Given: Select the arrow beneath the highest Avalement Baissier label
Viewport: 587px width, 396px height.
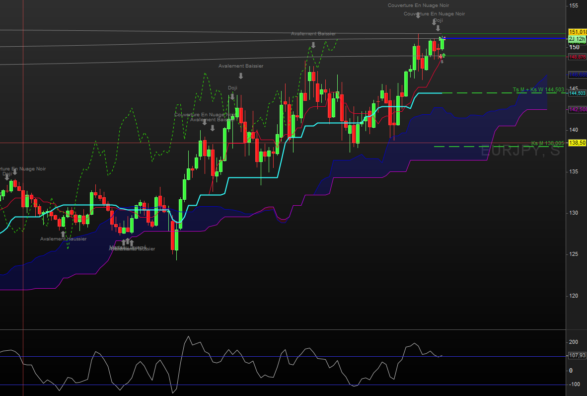Looking at the screenshot, I should click(313, 45).
